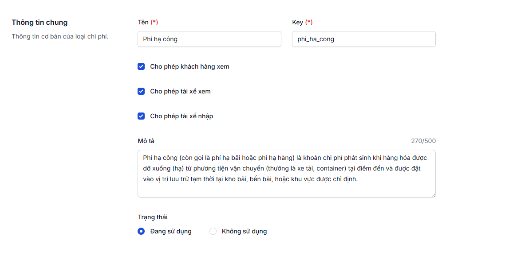The image size is (505, 256).
Task: Click the "Mô tả" field label
Action: (144, 140)
